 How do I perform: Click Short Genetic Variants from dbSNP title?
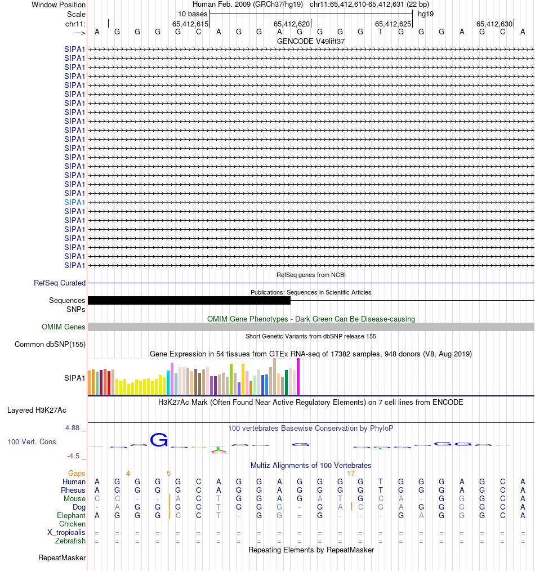tap(311, 337)
